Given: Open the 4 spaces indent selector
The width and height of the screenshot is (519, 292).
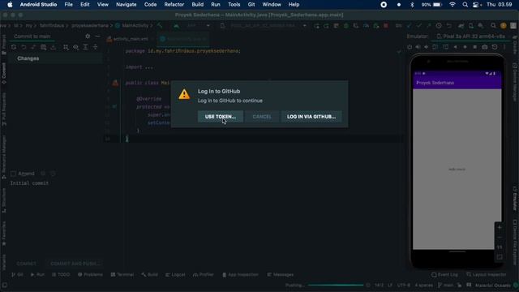Looking at the screenshot, I should (423, 286).
